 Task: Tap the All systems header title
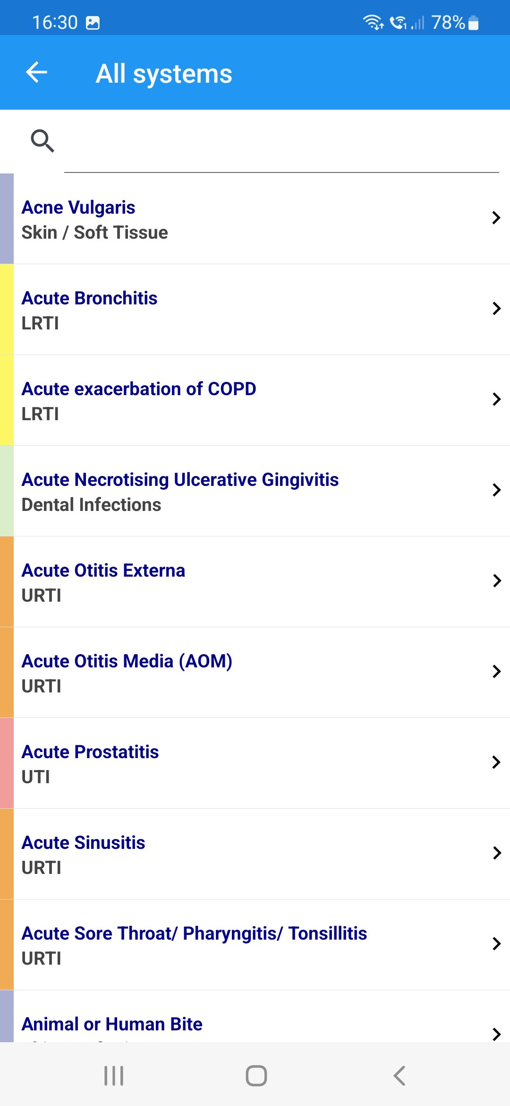click(x=164, y=74)
